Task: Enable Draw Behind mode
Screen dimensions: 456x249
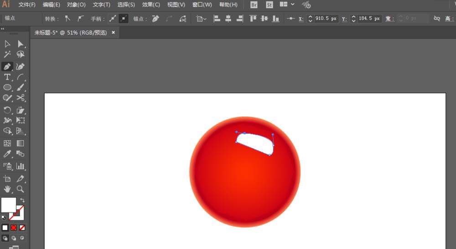Action: [14, 238]
